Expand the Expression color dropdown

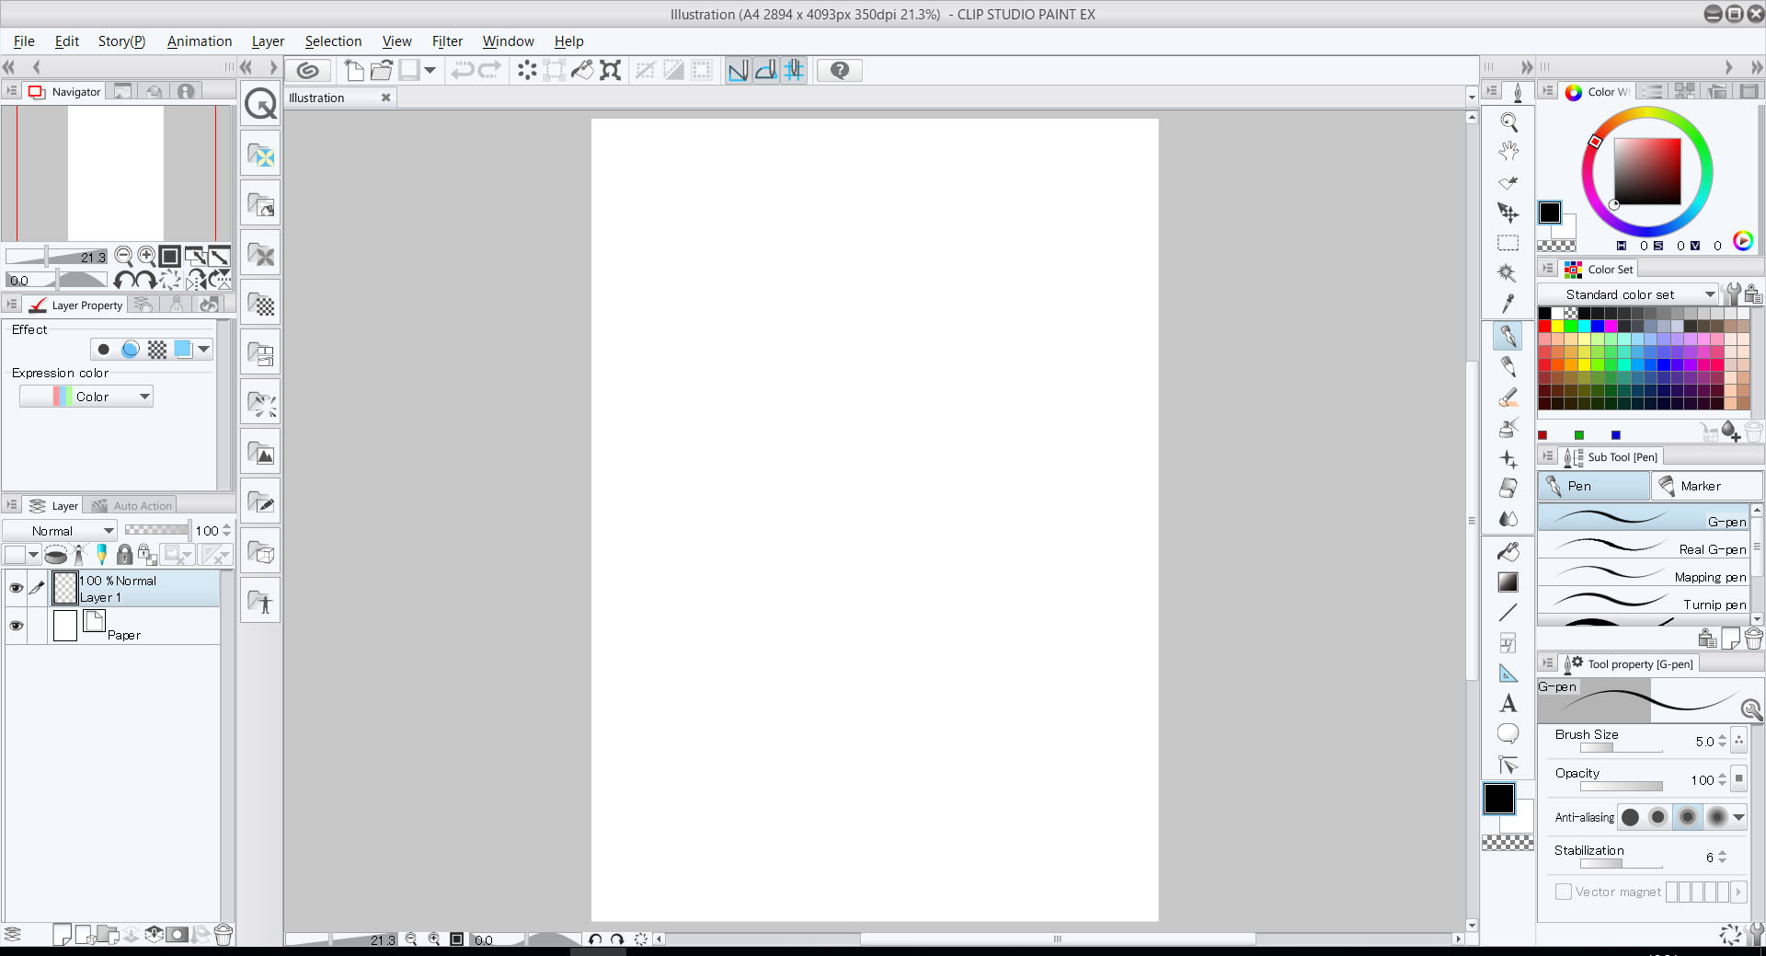86,397
